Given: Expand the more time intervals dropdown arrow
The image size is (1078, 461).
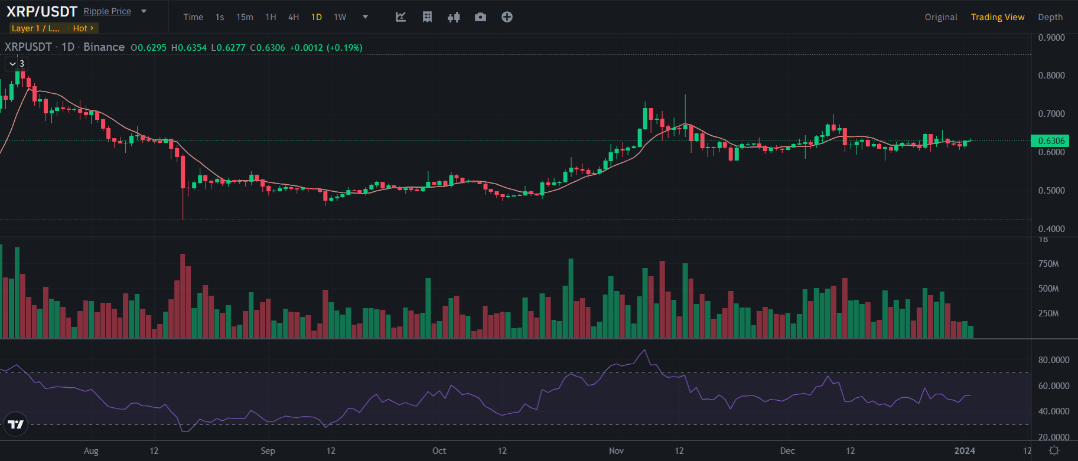Looking at the screenshot, I should (365, 17).
